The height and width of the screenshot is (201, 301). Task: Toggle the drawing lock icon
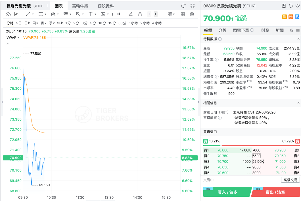pyautogui.click(x=140, y=14)
